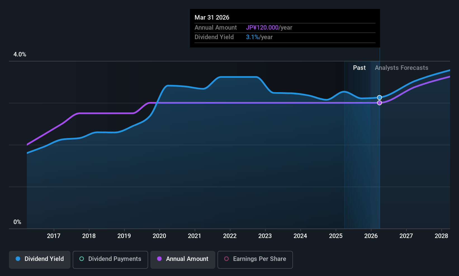The height and width of the screenshot is (276, 459).
Task: Click the 2017 x-axis label
Action: (54, 236)
